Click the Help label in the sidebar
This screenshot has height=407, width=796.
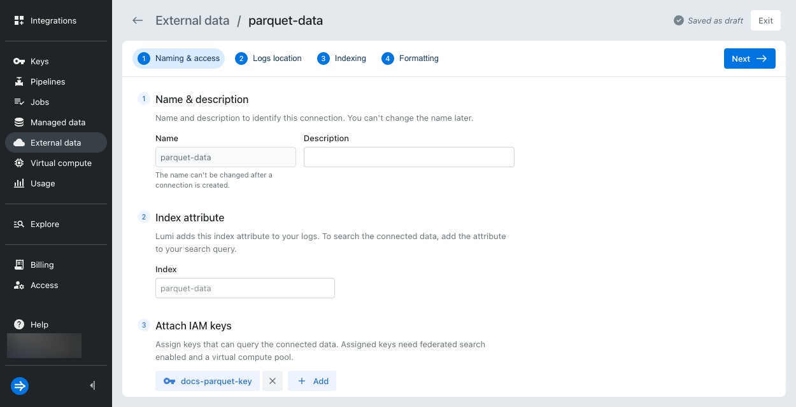(39, 324)
